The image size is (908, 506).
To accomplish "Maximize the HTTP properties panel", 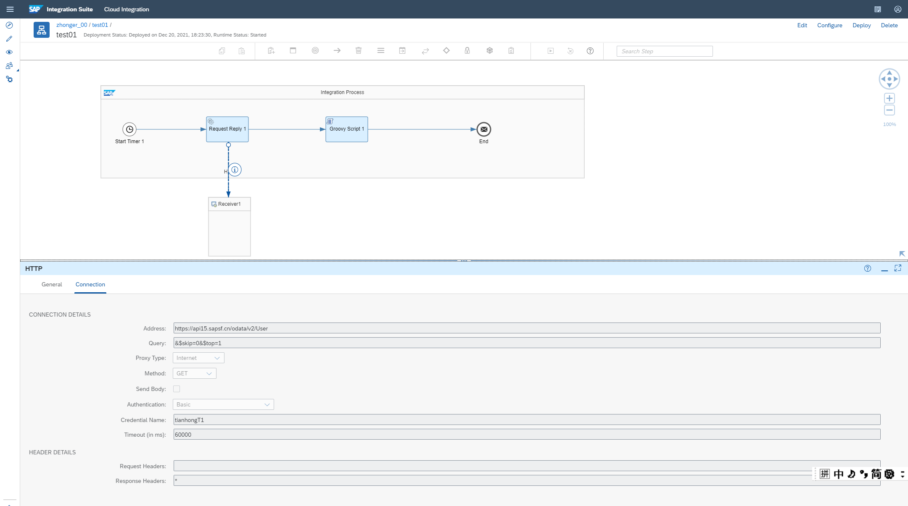I will point(898,268).
